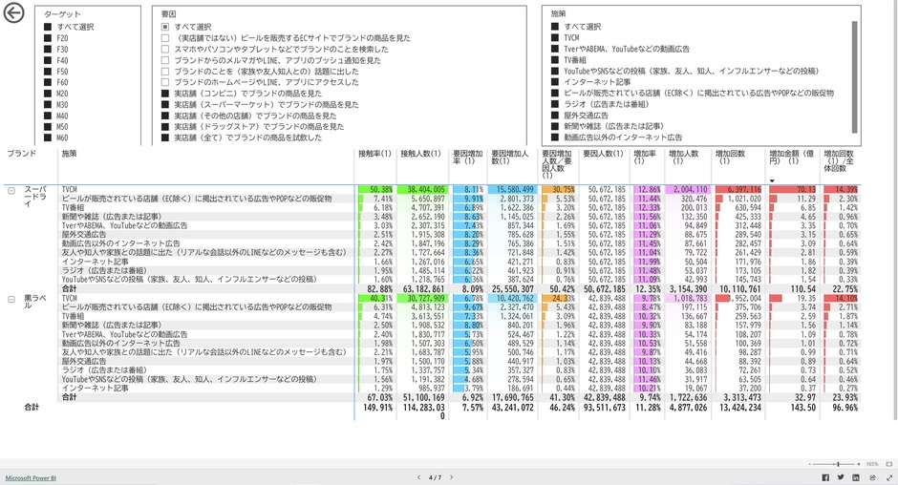Sort by 接触人数(1) column header
Viewport: 898px width, 485px height.
tap(421, 154)
